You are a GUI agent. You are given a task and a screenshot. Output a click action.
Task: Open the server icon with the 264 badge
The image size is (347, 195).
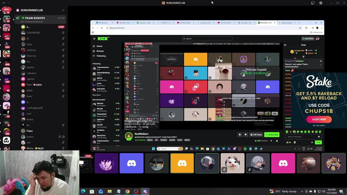(x=7, y=45)
